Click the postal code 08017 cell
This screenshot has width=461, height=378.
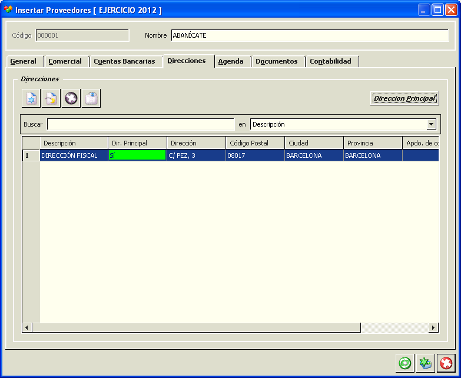tap(255, 155)
